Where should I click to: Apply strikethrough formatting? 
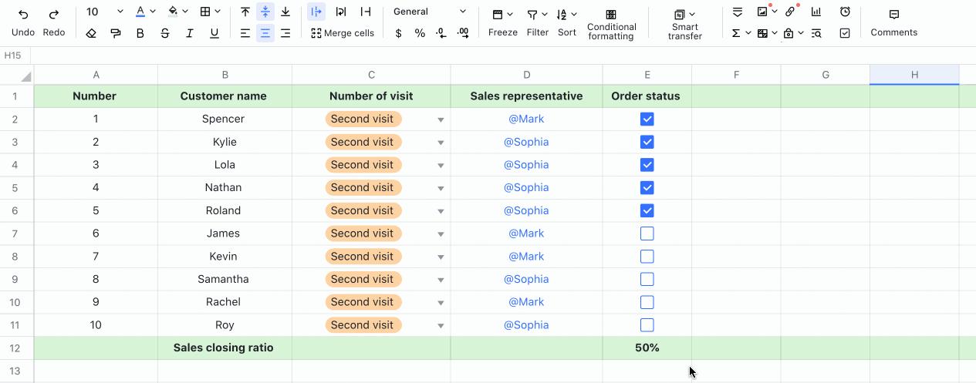click(x=165, y=33)
